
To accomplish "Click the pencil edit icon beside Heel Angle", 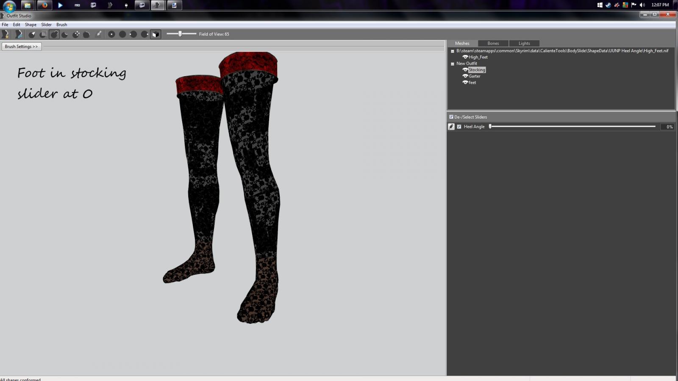I will pos(451,127).
